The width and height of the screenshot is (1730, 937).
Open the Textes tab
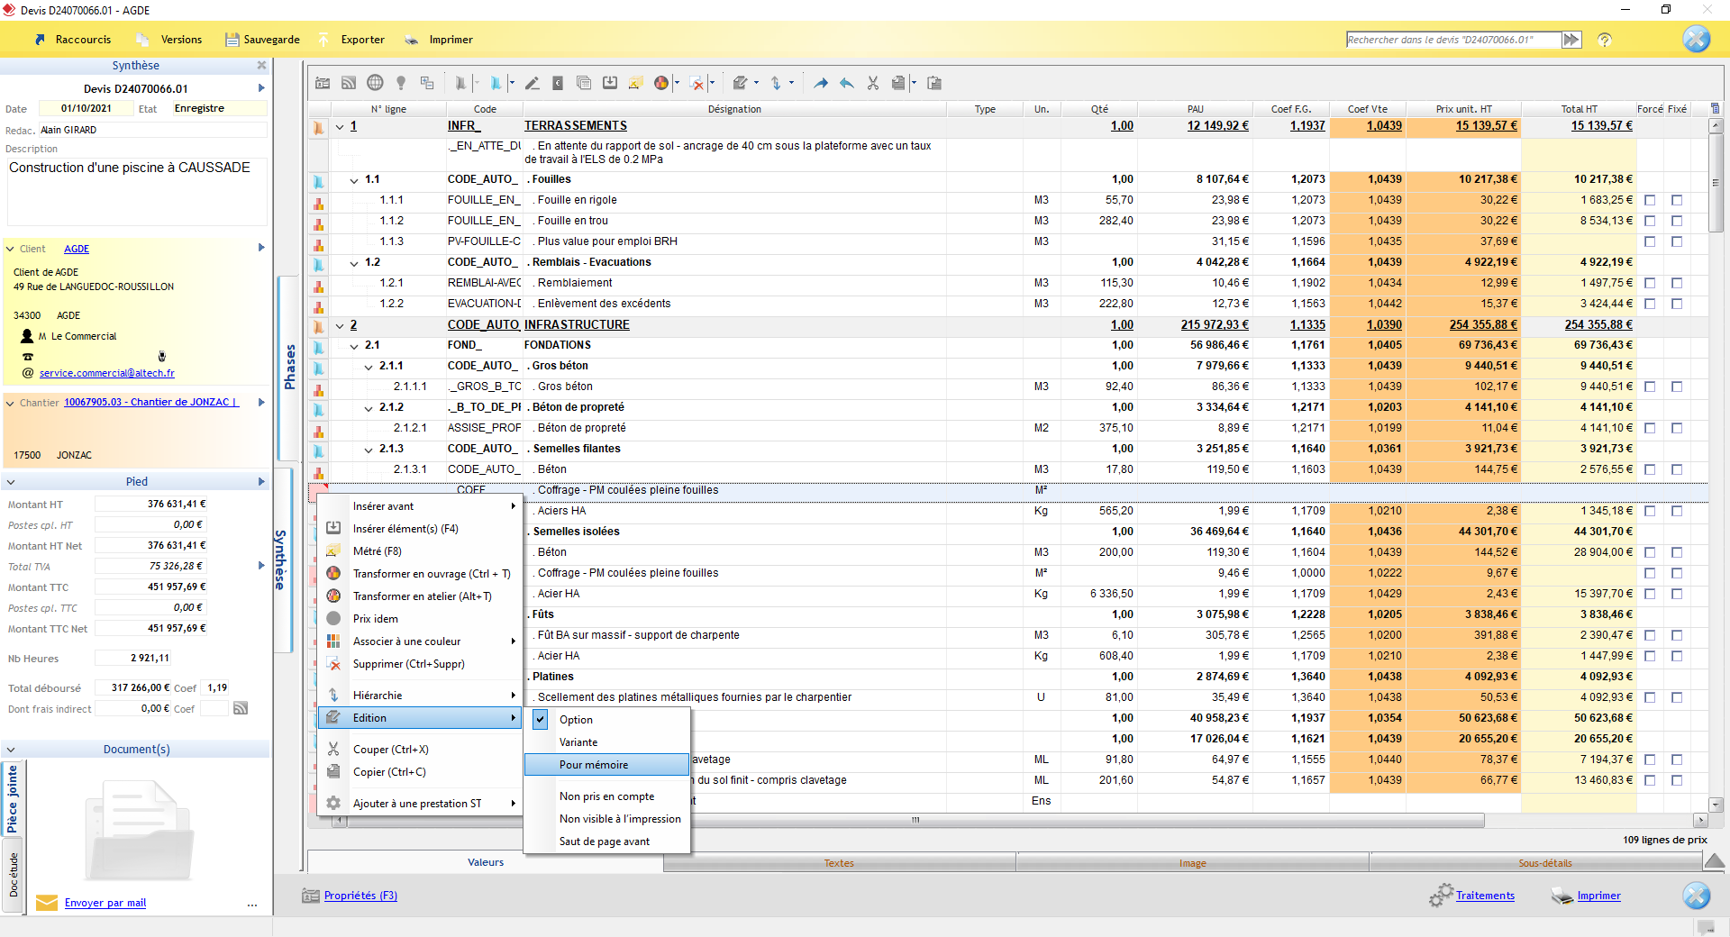pos(839,863)
